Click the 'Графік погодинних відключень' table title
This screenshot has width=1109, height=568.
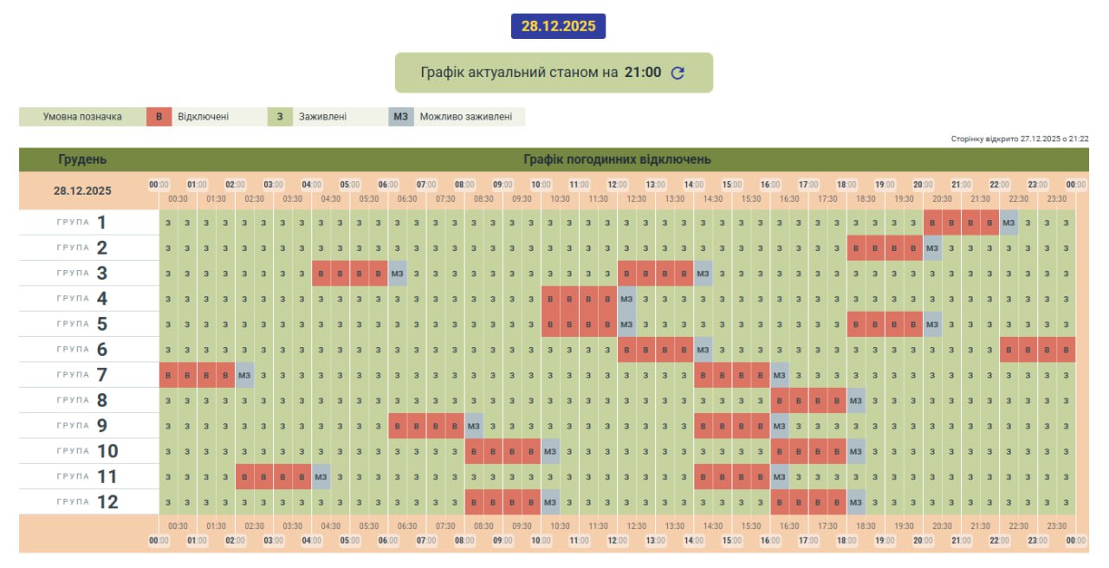click(617, 159)
